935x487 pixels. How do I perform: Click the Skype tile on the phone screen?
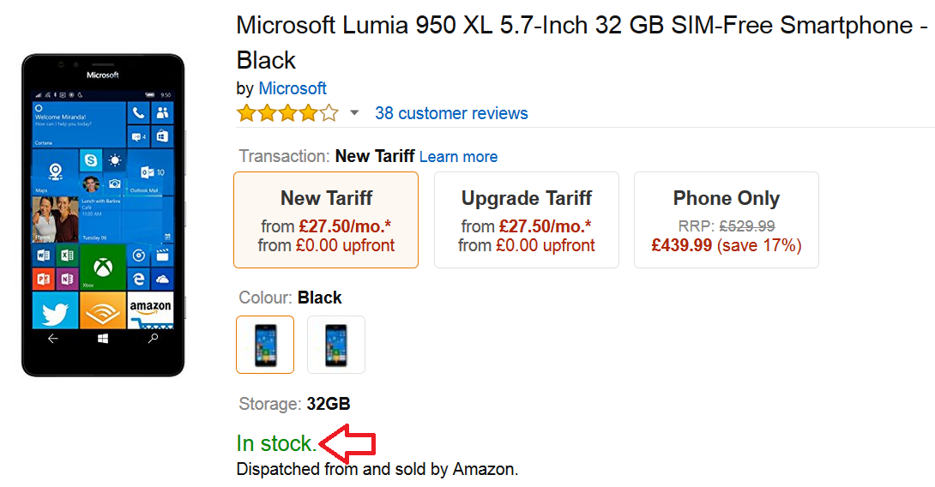(91, 159)
